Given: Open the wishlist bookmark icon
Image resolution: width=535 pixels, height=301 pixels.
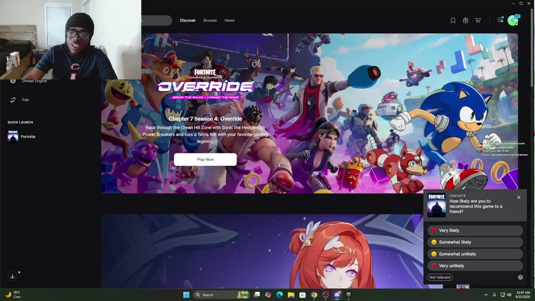Looking at the screenshot, I should 453,20.
